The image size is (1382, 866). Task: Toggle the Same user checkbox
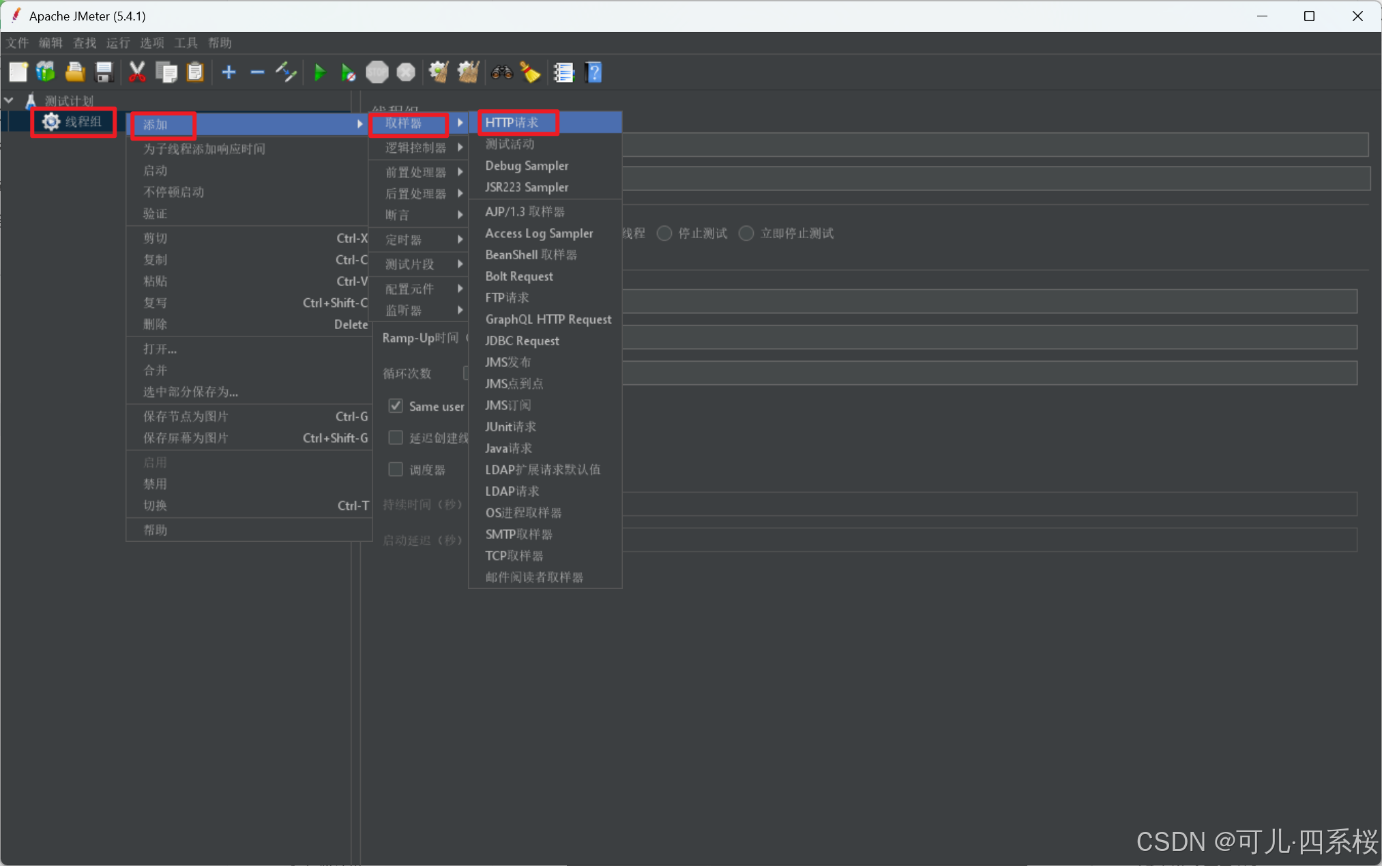click(x=396, y=406)
